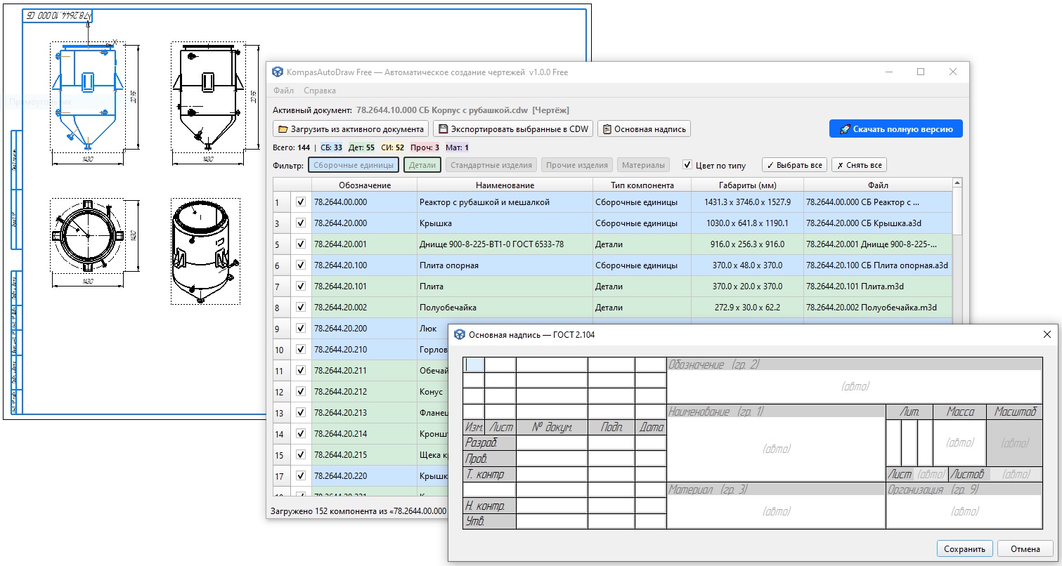Open the Файл menu

click(284, 91)
